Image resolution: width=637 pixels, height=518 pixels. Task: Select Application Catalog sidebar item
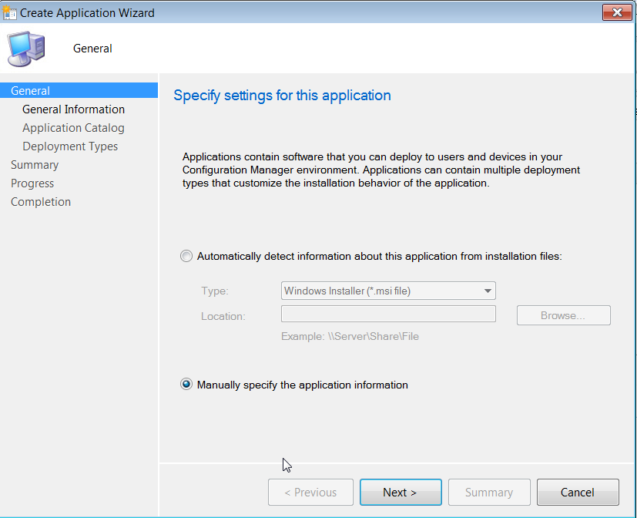coord(73,128)
